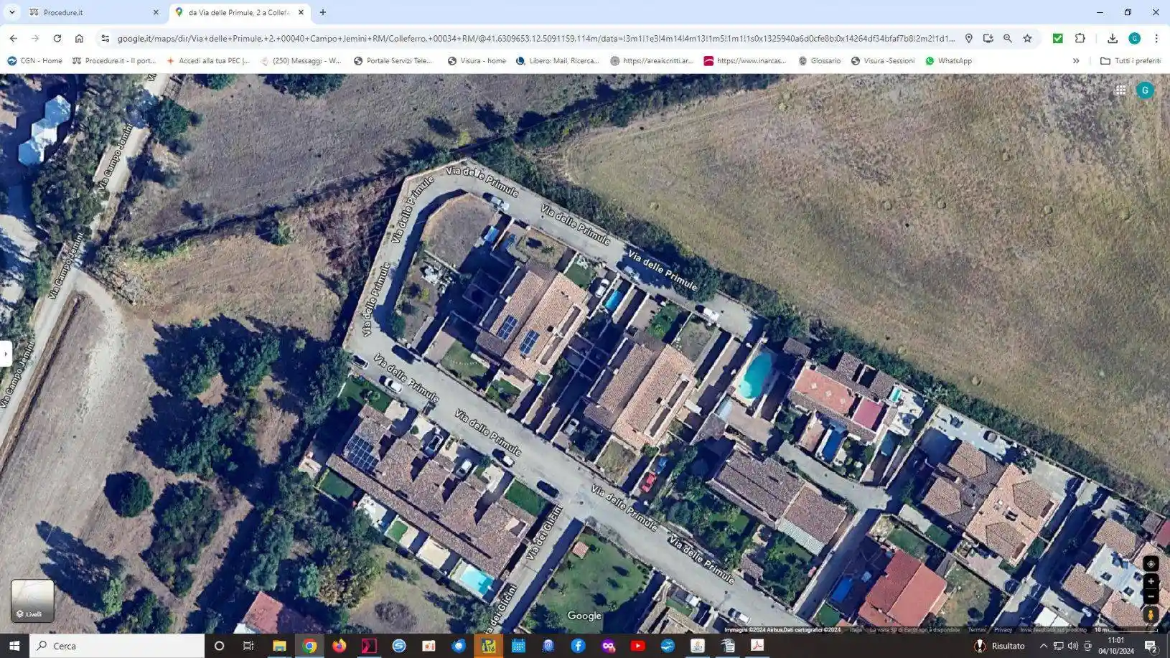Viewport: 1170px width, 658px height.
Task: Click the location pin icon in the address bar
Action: pos(969,38)
